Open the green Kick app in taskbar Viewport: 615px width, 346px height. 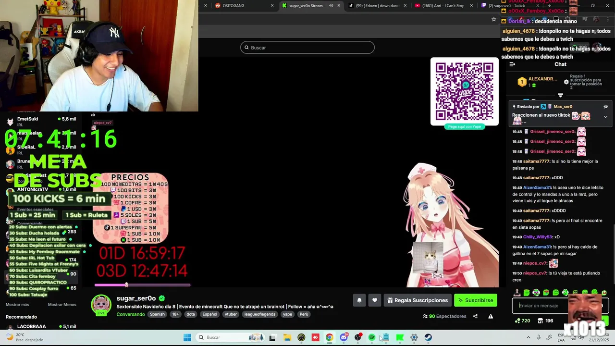pos(400,337)
